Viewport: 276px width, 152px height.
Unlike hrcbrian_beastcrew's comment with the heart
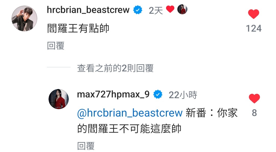254,14
